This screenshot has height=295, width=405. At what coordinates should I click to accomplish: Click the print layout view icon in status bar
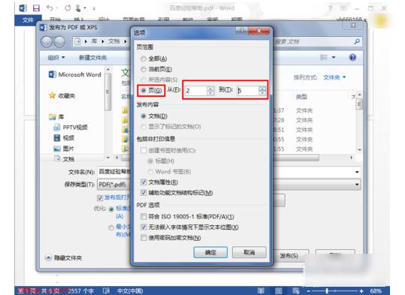[279, 290]
